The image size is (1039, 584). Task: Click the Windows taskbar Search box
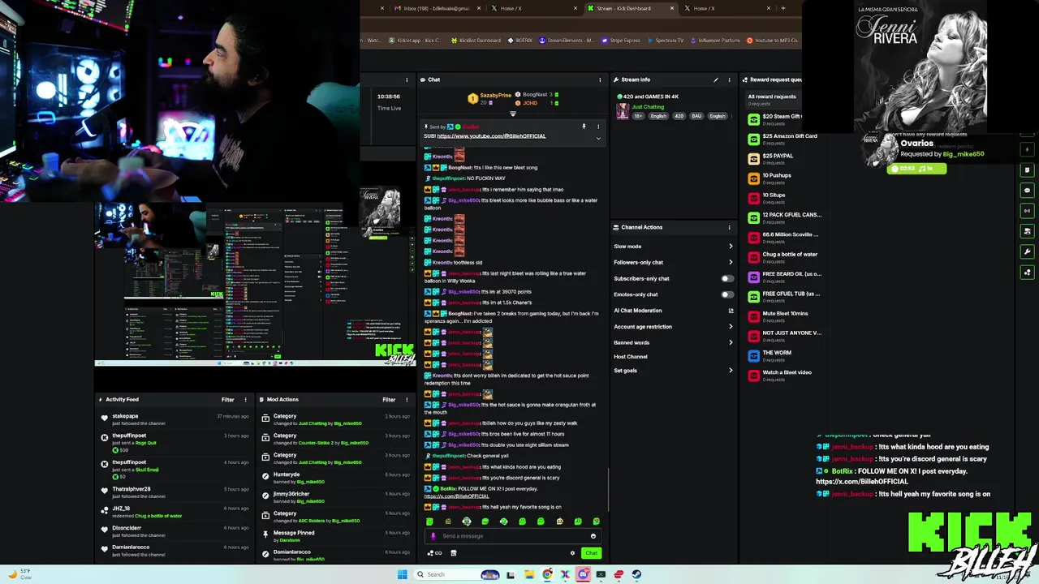[456, 574]
